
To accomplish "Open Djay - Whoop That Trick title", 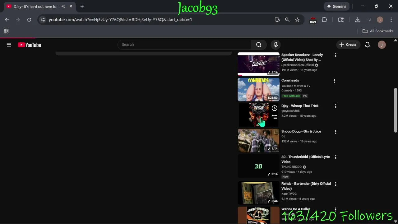I will point(300,106).
